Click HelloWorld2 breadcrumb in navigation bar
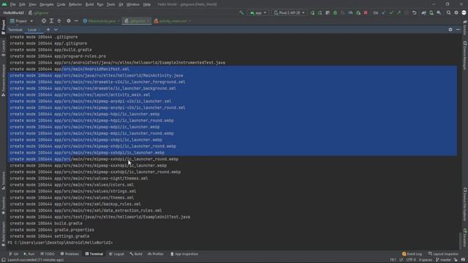Screen dimensions: 468x263 [x=13, y=13]
